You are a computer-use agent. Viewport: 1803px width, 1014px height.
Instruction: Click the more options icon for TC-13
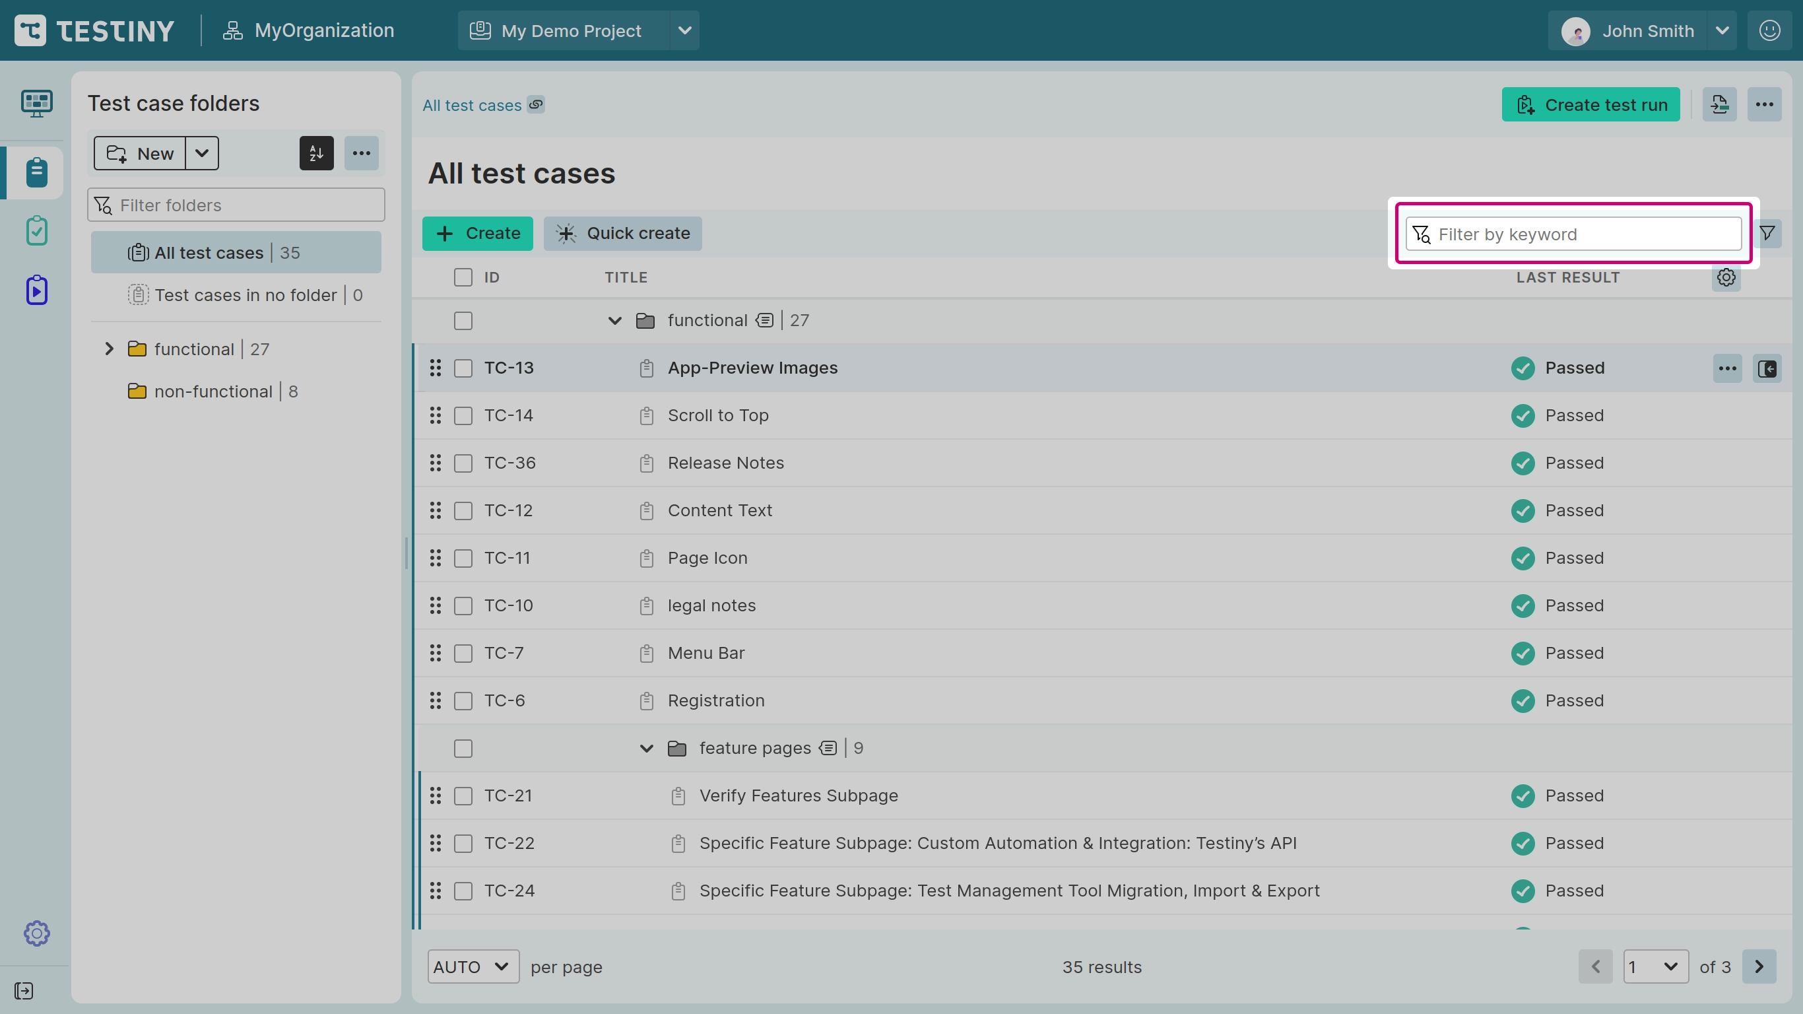(x=1728, y=368)
